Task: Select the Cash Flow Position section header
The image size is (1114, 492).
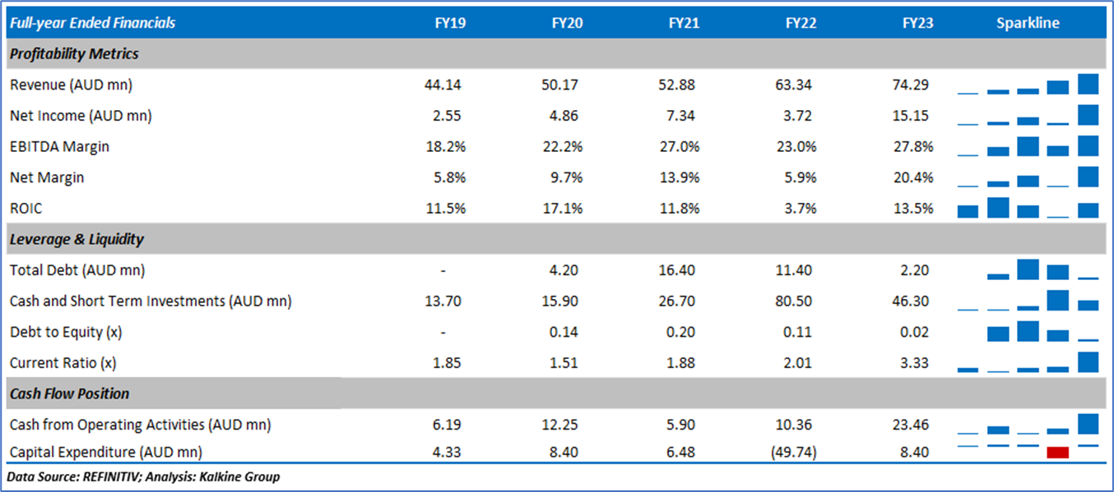Action: click(x=69, y=393)
